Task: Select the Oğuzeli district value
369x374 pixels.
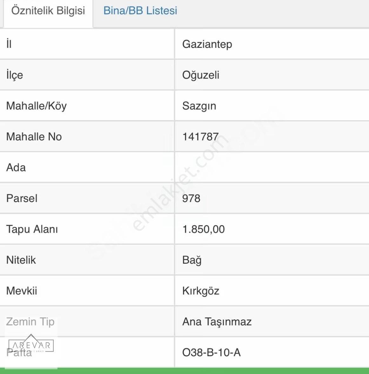Action: pyautogui.click(x=201, y=75)
